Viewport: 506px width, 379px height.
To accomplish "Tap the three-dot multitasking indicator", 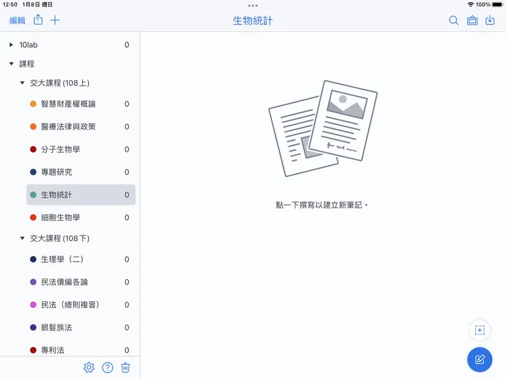I will point(253,5).
